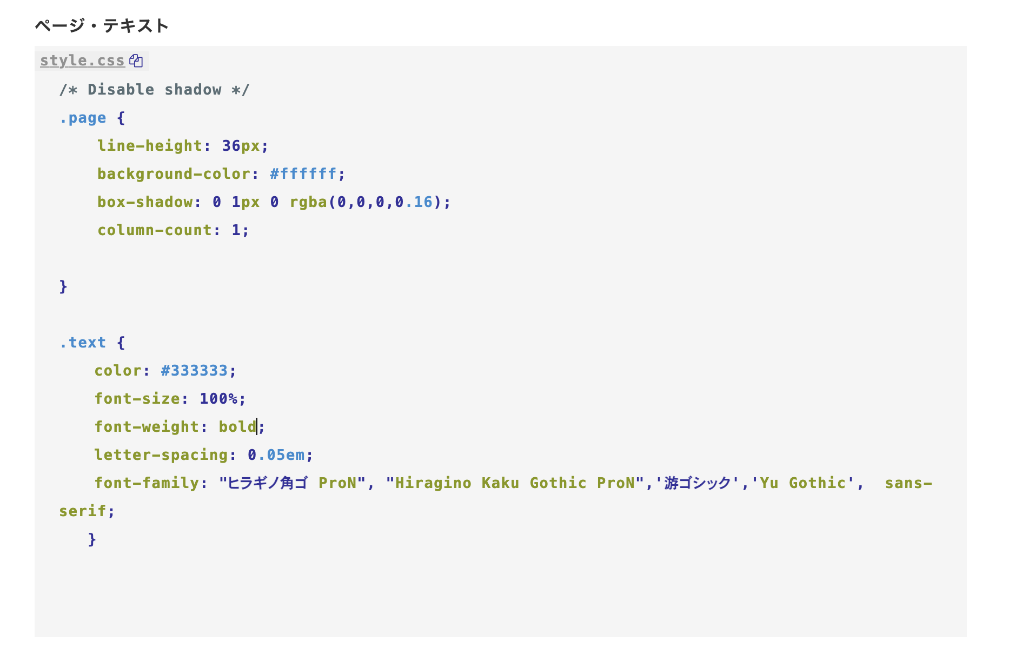Click the font-weight property name
Viewport: 1009px width, 655px height.
click(x=147, y=427)
